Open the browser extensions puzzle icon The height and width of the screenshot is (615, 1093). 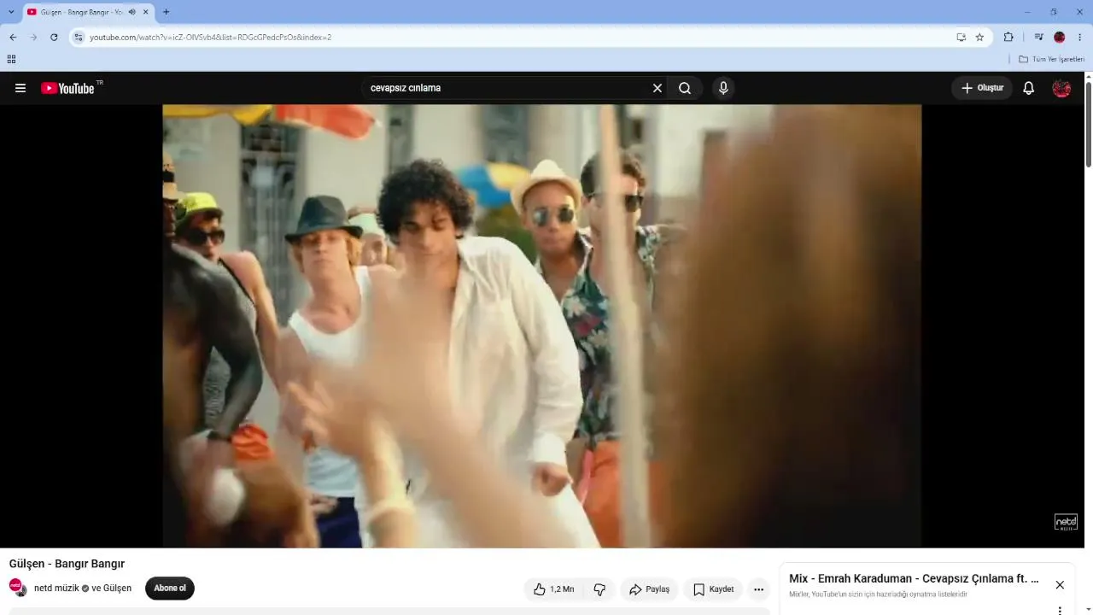pyautogui.click(x=1008, y=38)
